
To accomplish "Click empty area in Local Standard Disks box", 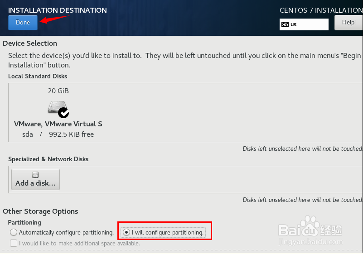I will pyautogui.click(x=232, y=113).
